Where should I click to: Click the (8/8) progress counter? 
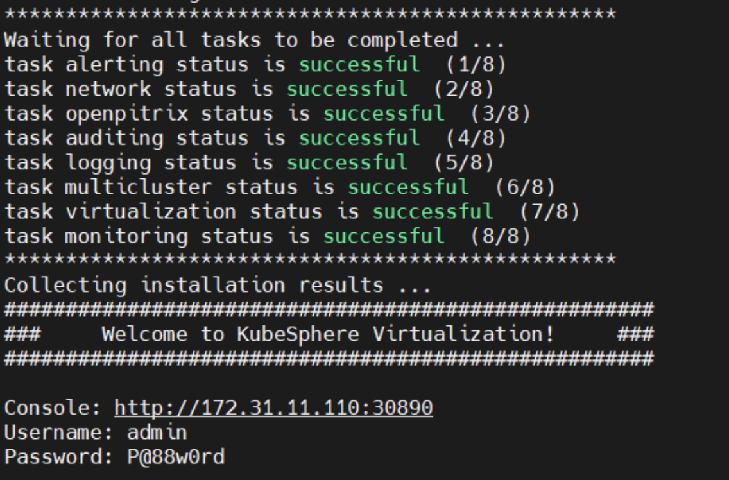click(501, 236)
